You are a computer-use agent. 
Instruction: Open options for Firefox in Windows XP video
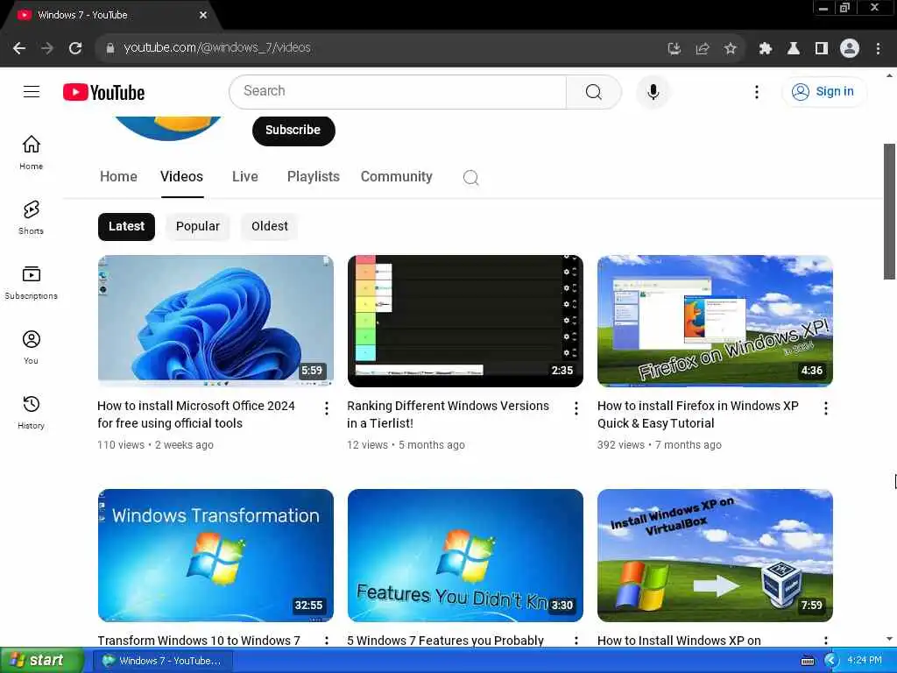(825, 408)
